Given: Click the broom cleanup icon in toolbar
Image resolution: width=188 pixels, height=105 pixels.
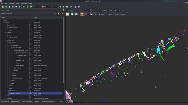Looking at the screenshot, I should coord(75,7).
